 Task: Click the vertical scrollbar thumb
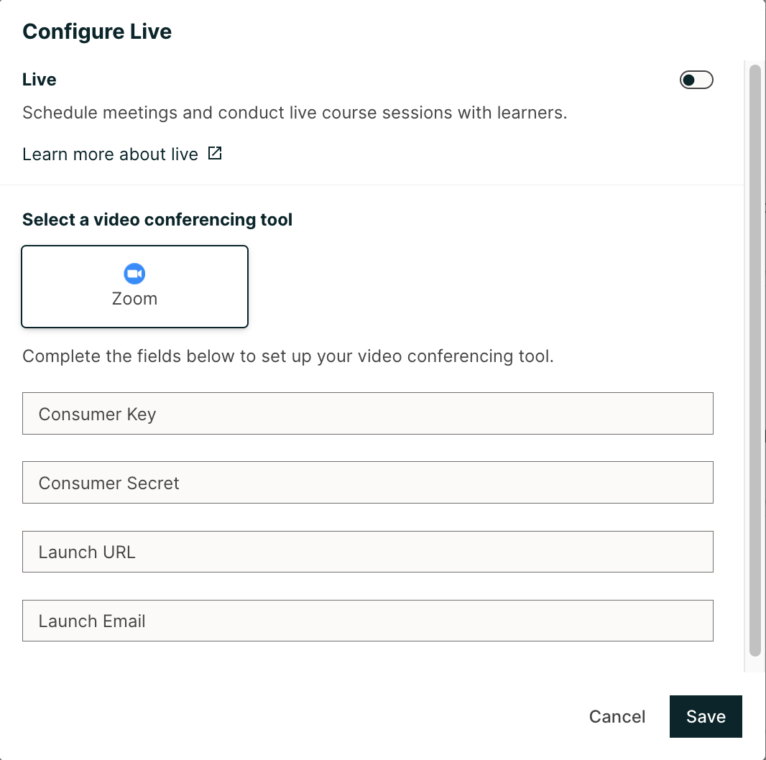point(755,359)
